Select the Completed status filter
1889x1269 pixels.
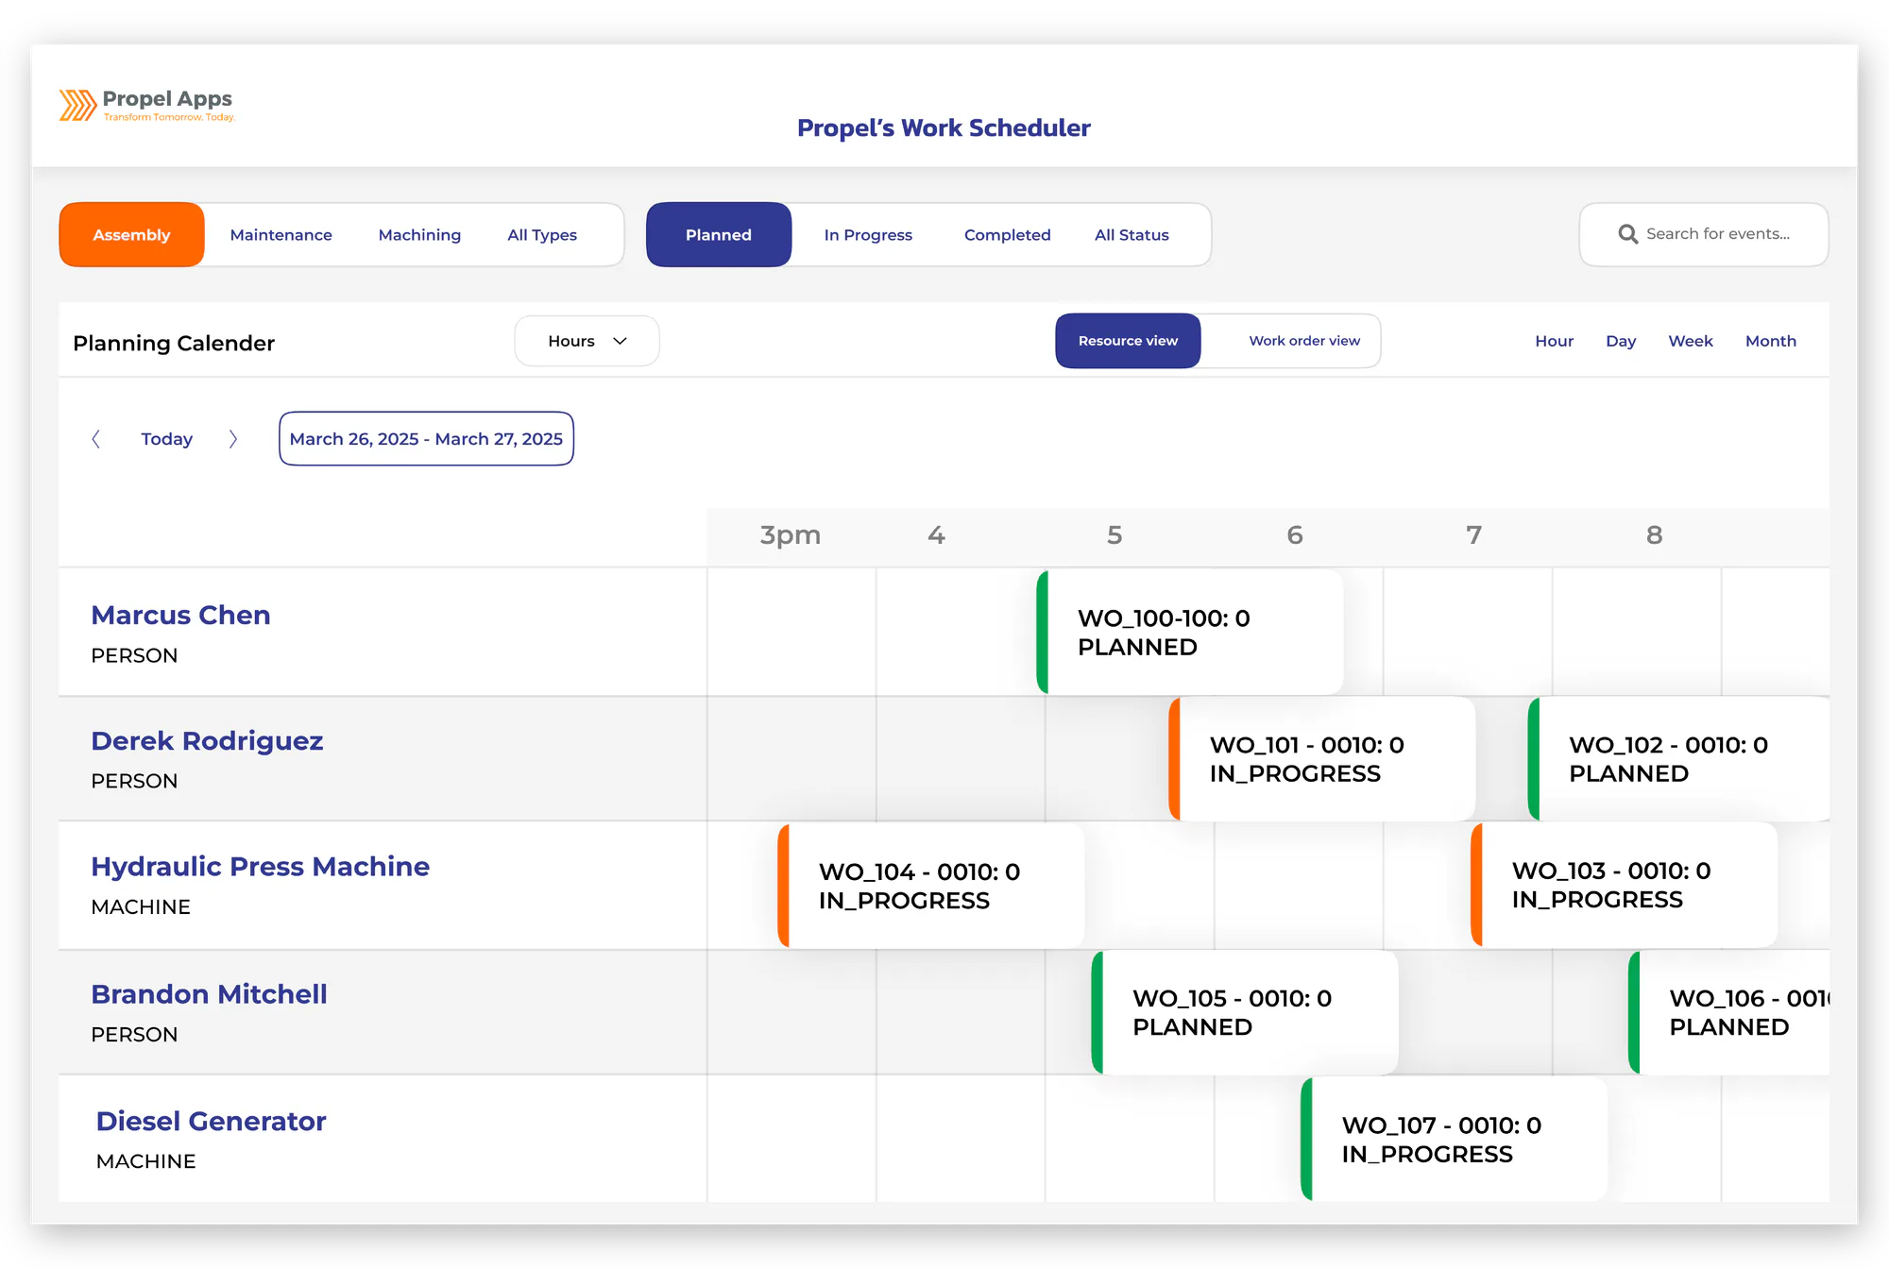coord(1007,234)
